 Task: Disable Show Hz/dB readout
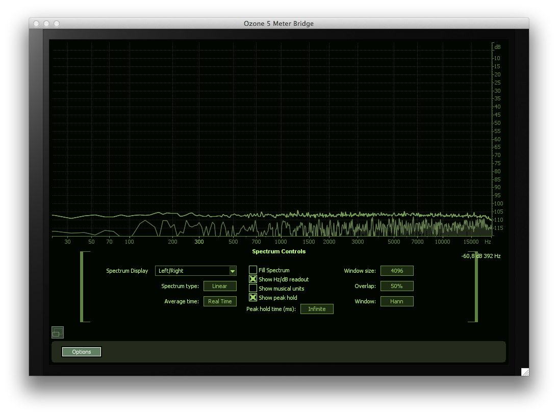point(253,279)
